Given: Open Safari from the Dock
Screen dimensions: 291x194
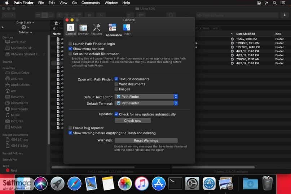Looking at the screenshot, I should coord(74,184).
